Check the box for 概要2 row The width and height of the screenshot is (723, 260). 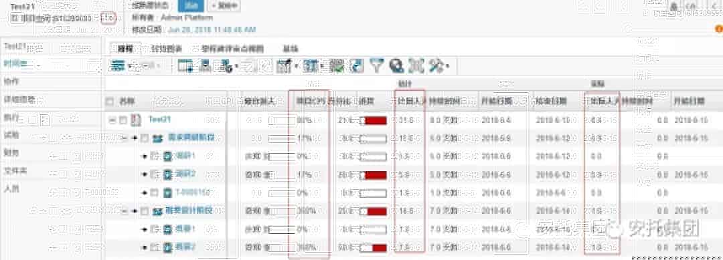(x=153, y=247)
